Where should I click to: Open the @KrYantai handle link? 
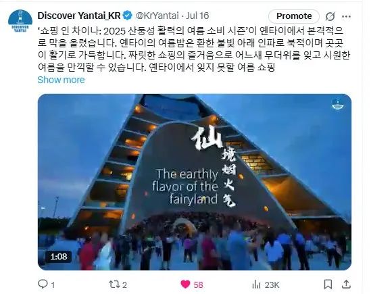point(157,16)
